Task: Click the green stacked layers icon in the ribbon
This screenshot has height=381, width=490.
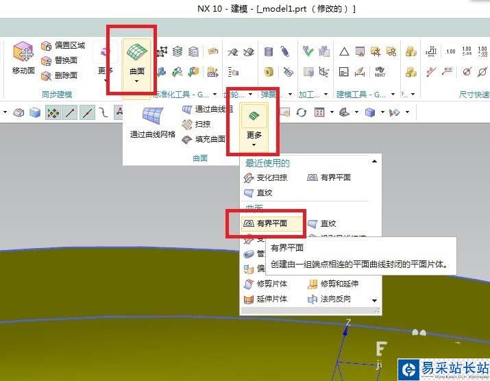Action: [x=177, y=51]
